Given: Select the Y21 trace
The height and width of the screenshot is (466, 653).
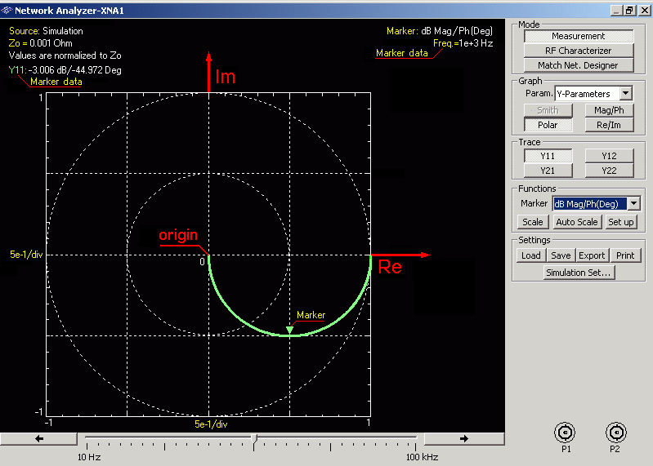Looking at the screenshot, I should 548,171.
